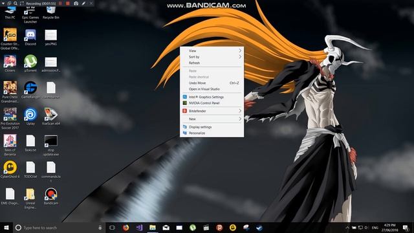The width and height of the screenshot is (414, 233).
Task: Select the Bandicam desktop shortcut
Action: click(50, 196)
